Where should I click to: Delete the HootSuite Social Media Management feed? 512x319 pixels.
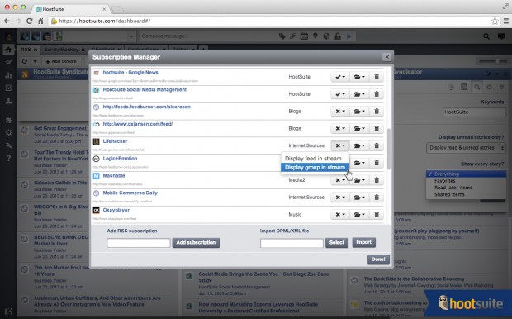[377, 94]
